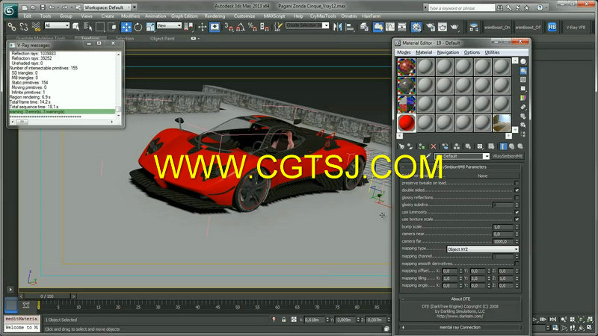Activate the Select and Scale tool

pos(150,27)
